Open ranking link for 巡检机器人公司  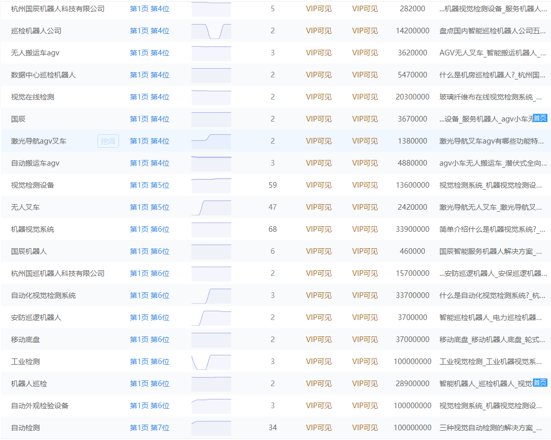coord(150,31)
